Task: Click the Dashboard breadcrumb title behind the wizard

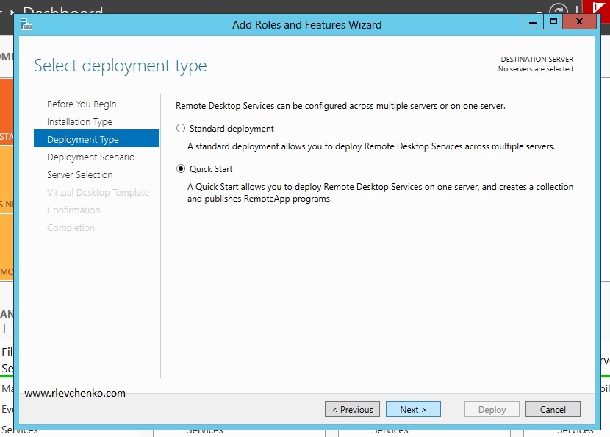Action: click(62, 10)
